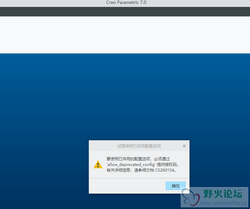Click the 确定 button in the dialog
Viewport: 250px width, 209px height.
(x=176, y=186)
